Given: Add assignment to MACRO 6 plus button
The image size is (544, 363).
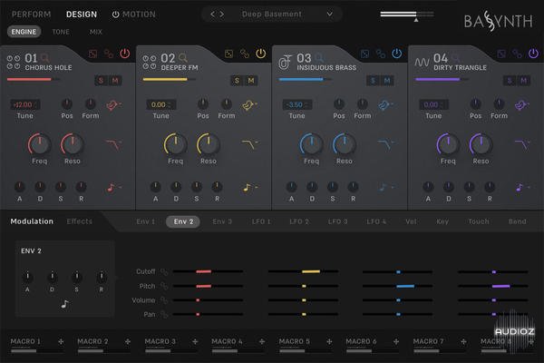Looking at the screenshot, I should [x=396, y=342].
